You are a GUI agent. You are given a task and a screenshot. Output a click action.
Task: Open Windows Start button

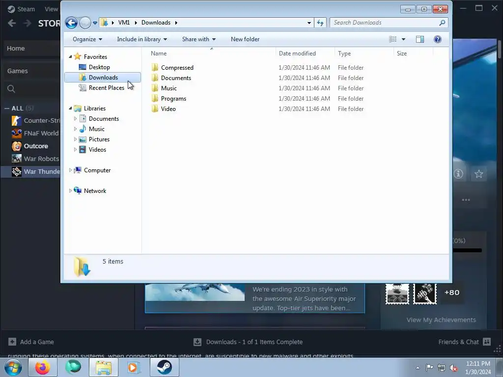(13, 367)
